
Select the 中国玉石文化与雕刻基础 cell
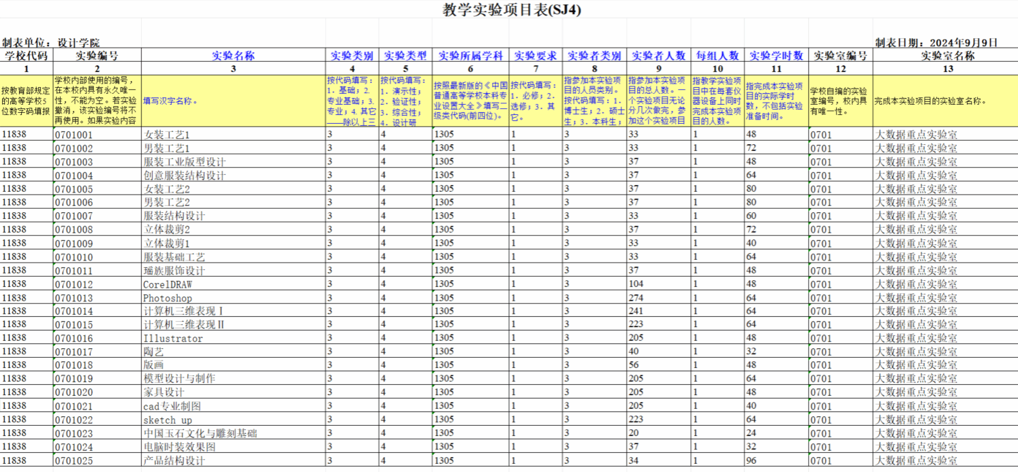pos(200,433)
